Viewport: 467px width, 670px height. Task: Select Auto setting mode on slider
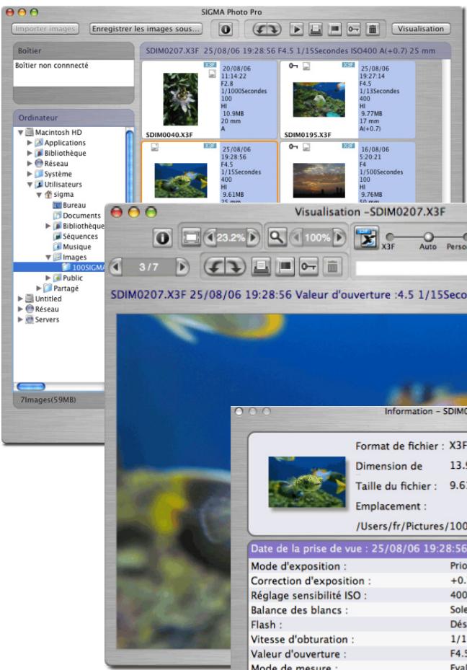428,237
